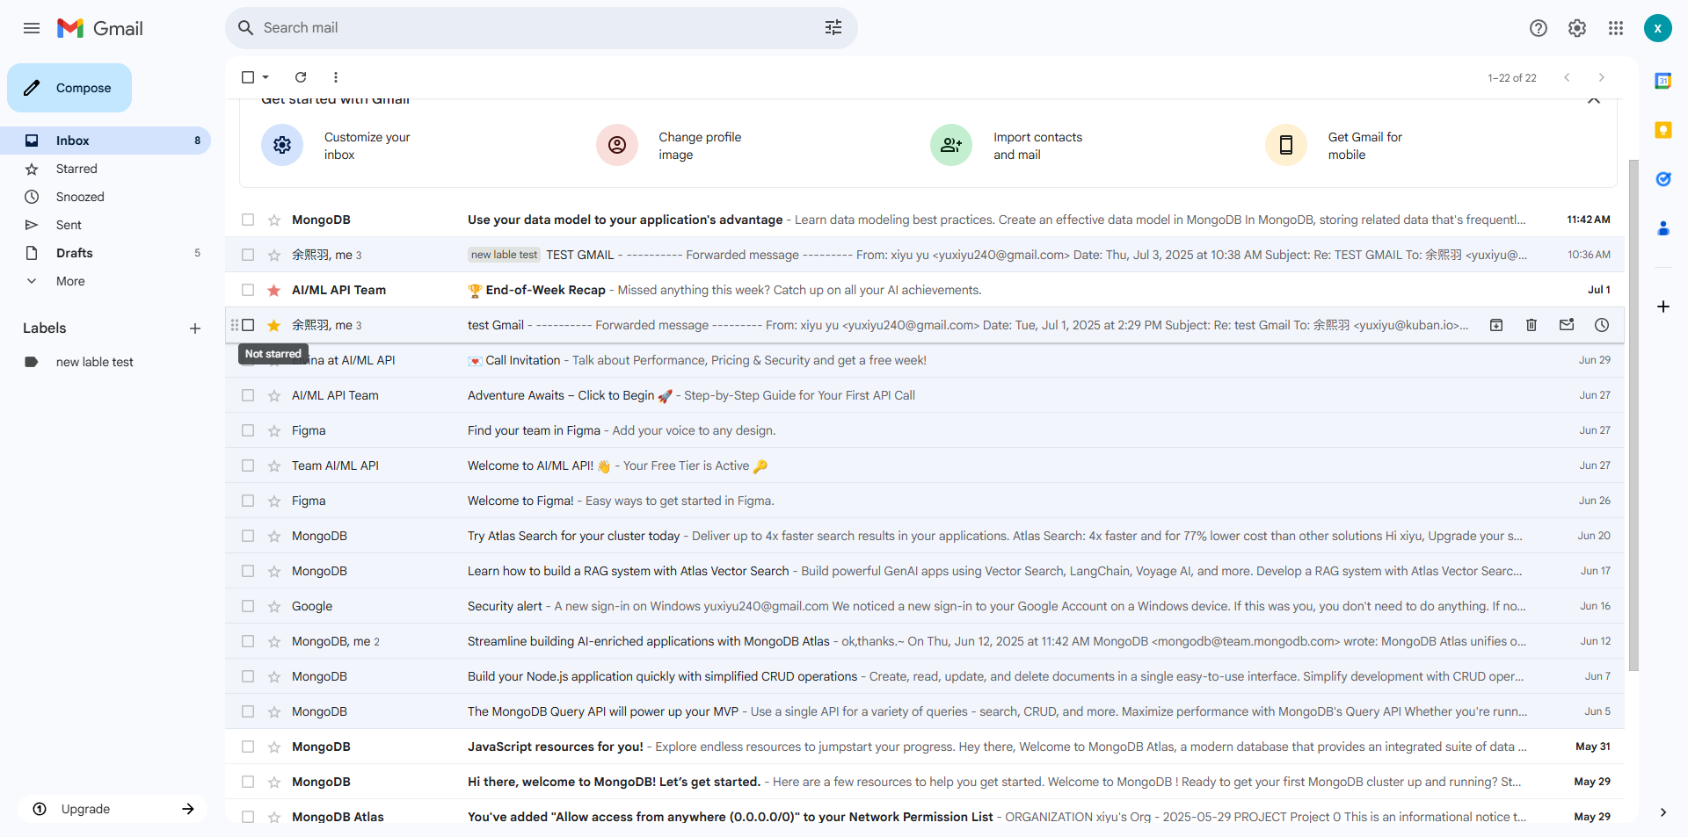Viewport: 1688px width, 837px height.
Task: Mark test Gmail conversation as unread
Action: tap(1567, 325)
